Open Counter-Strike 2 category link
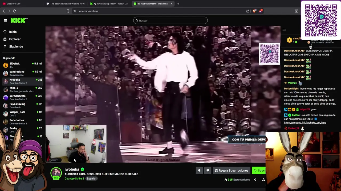341x191 pixels. pyautogui.click(x=74, y=179)
